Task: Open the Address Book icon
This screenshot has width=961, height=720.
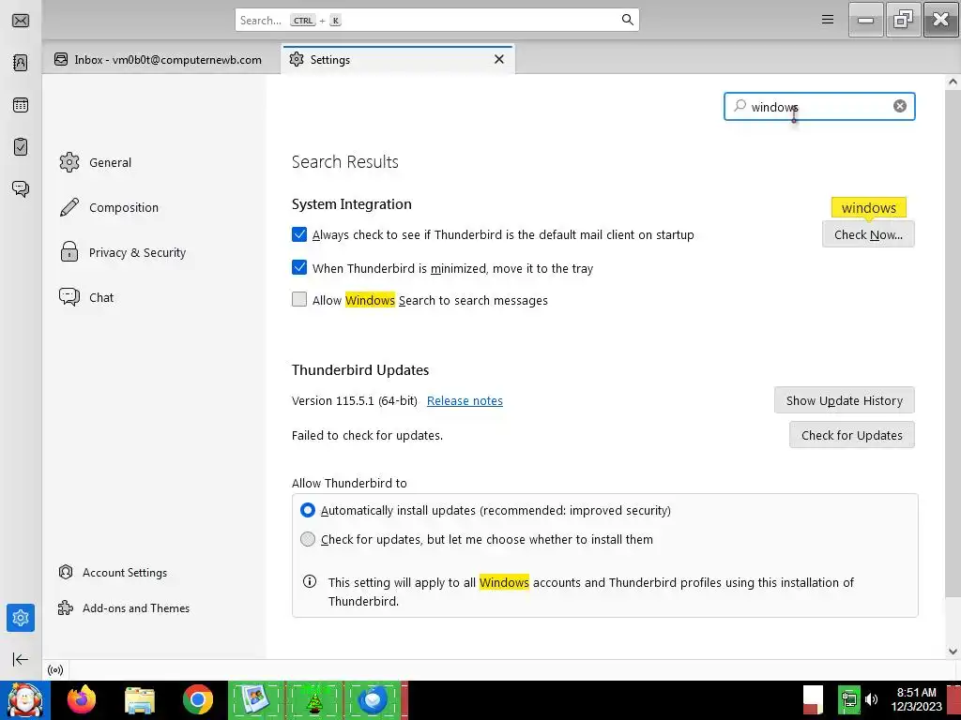Action: point(21,63)
